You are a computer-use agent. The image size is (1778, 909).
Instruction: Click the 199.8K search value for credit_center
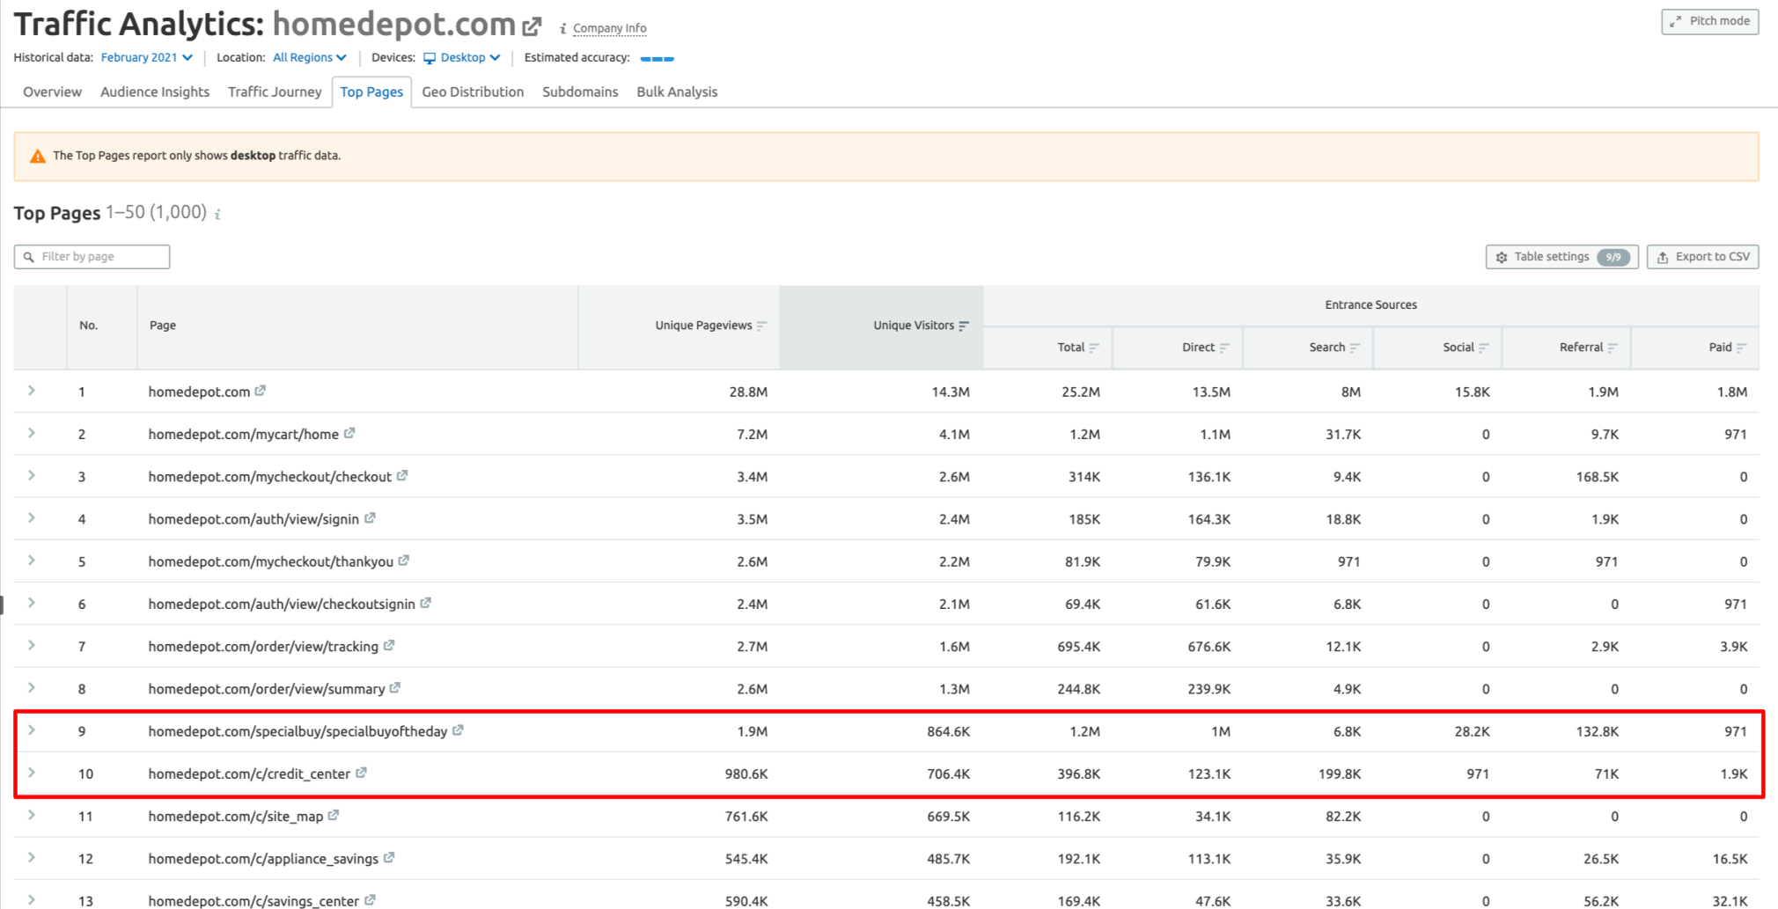coord(1339,773)
